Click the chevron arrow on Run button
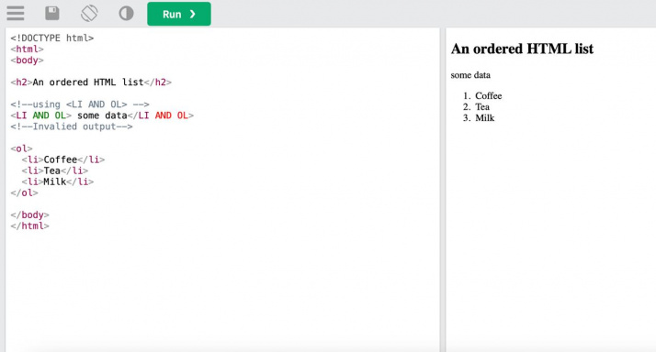Screen dimensions: 656x352 pos(192,14)
